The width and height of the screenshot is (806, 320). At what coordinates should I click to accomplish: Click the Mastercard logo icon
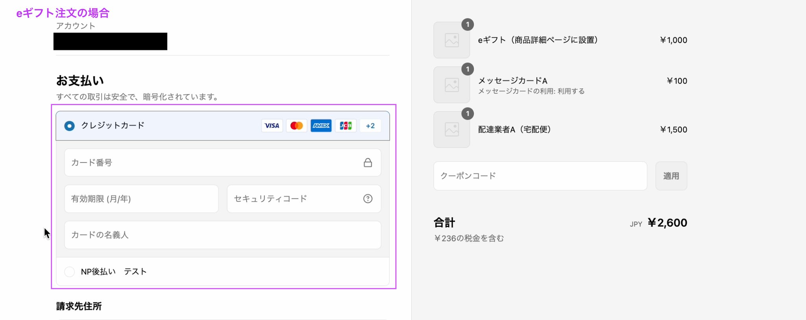pos(296,126)
